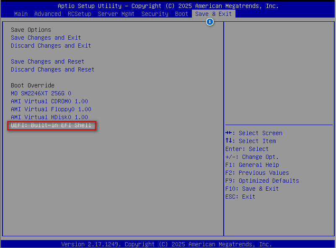Click the F9: Optimized Defaults hint

coord(262,181)
